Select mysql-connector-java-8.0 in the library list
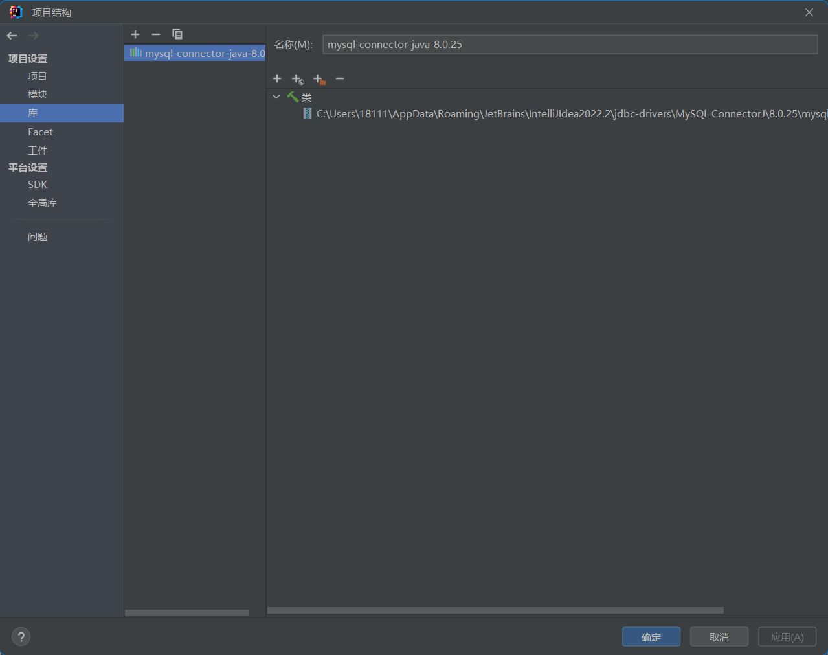The height and width of the screenshot is (655, 828). pos(195,53)
